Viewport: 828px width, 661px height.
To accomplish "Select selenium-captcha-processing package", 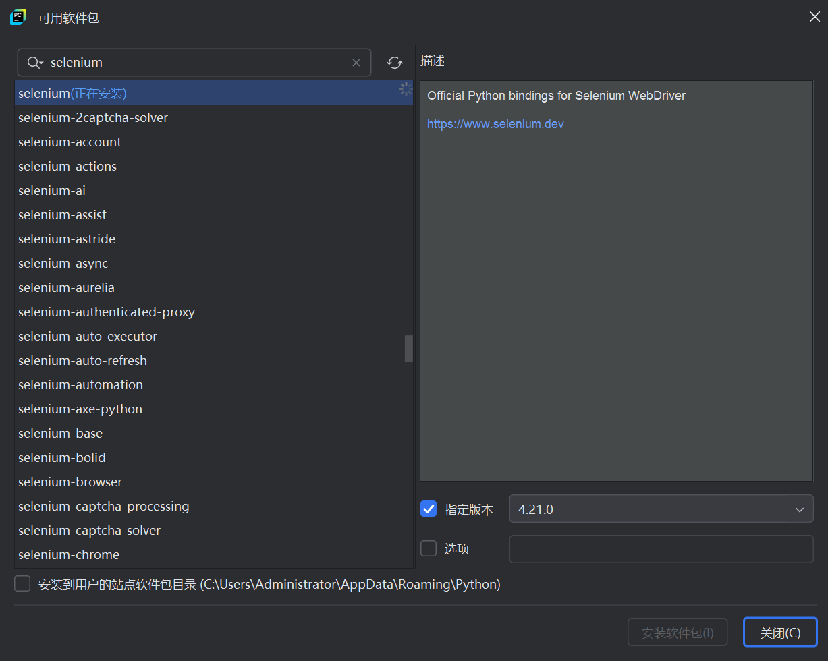I will pyautogui.click(x=214, y=506).
